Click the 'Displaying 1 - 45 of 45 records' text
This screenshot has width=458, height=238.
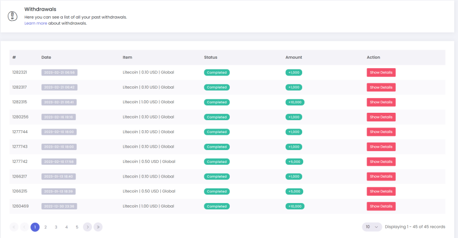415,227
